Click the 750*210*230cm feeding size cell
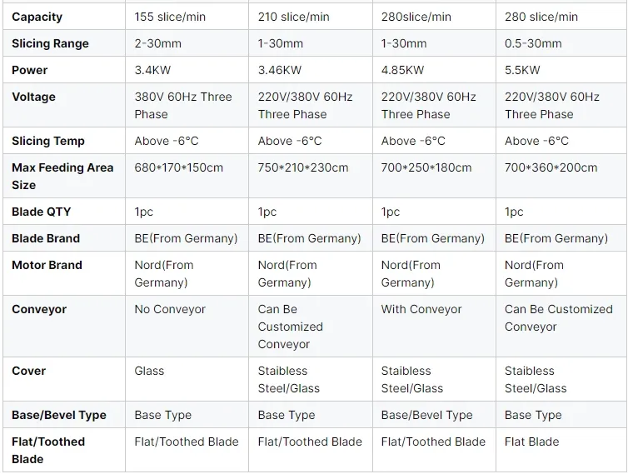The image size is (628, 474). (311, 176)
